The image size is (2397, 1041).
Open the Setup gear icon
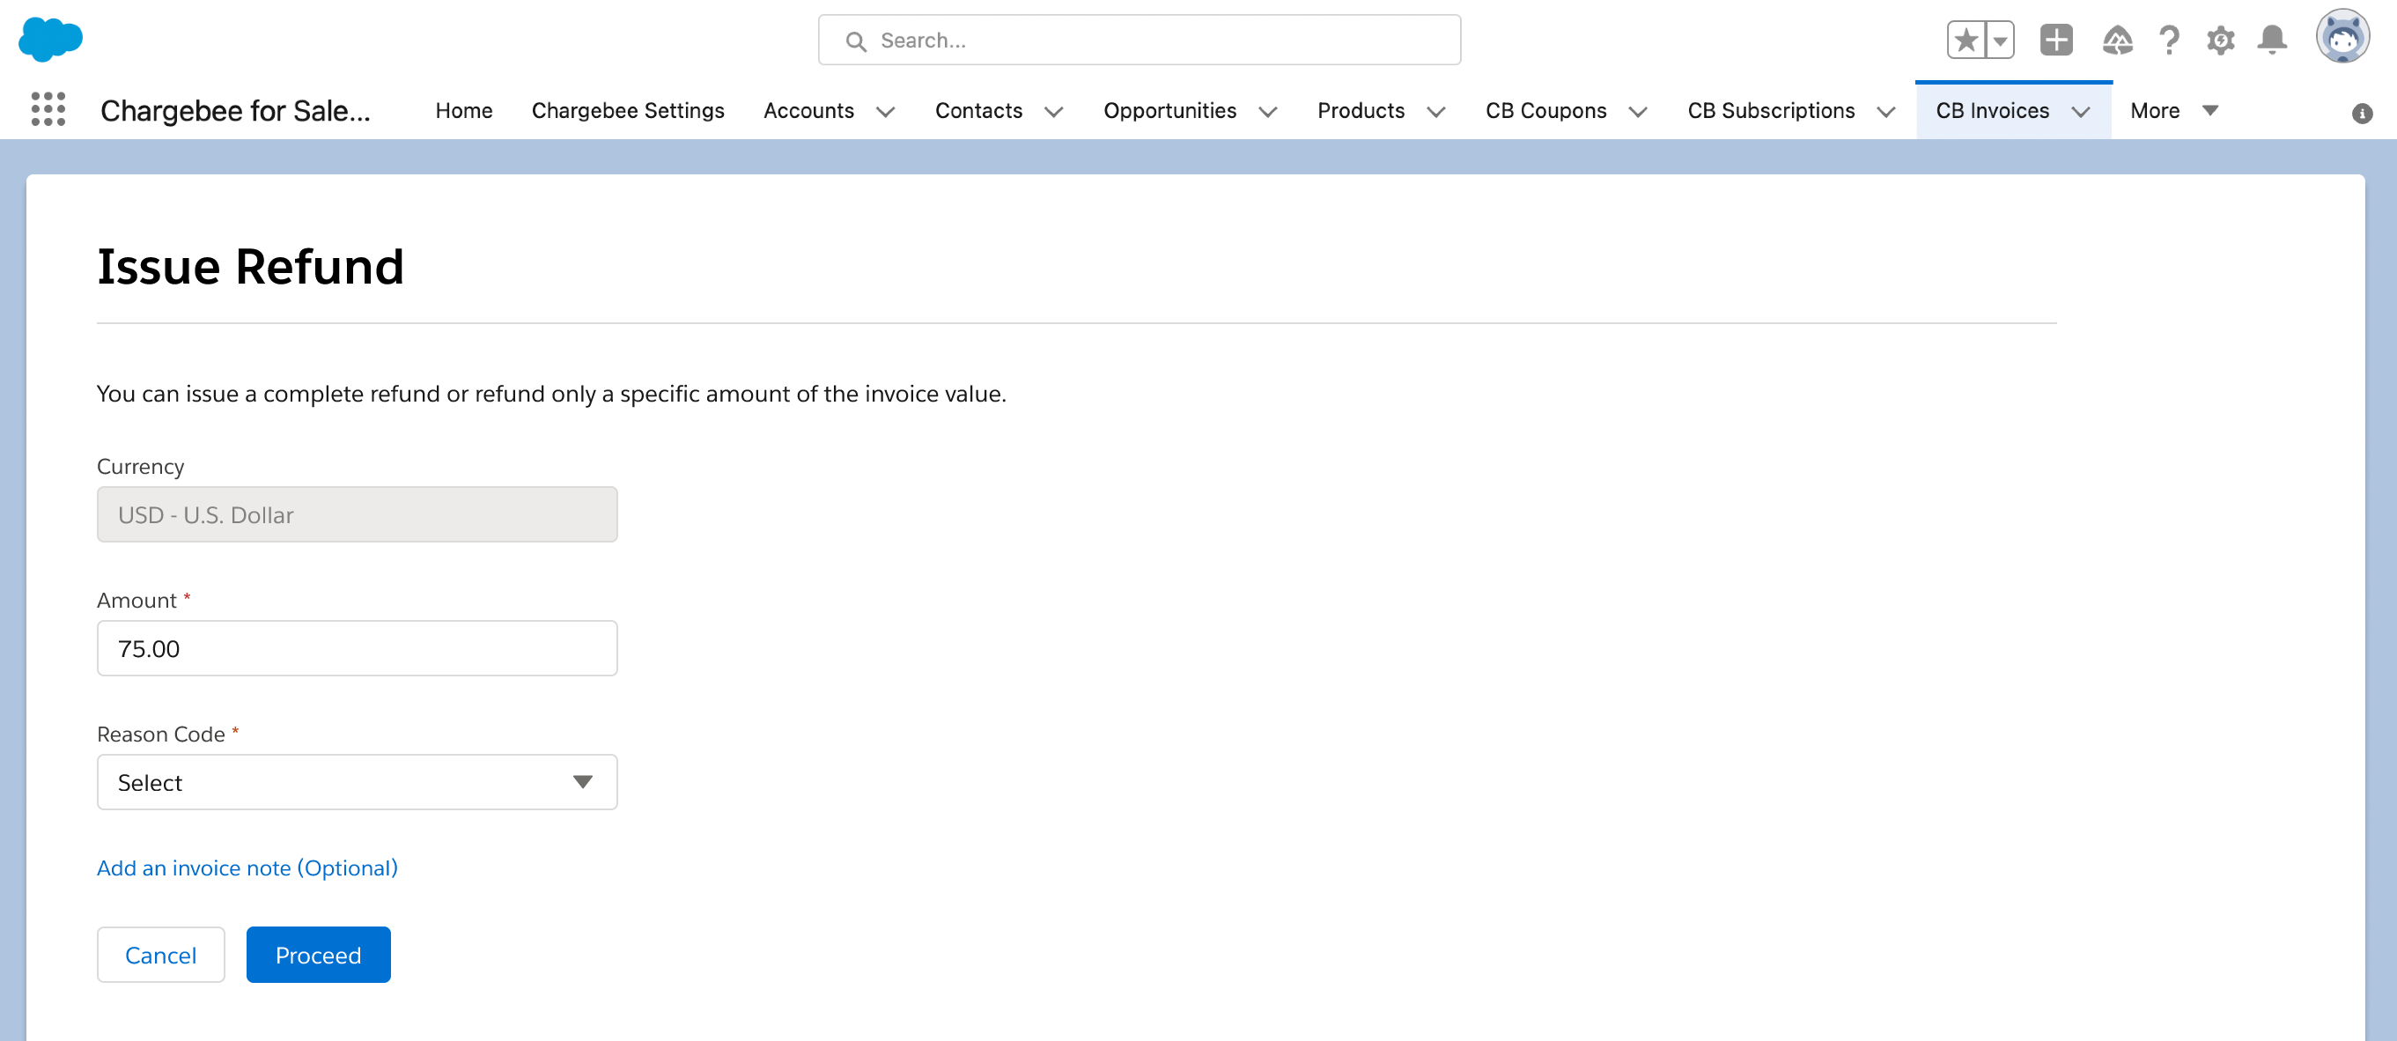coord(2220,40)
